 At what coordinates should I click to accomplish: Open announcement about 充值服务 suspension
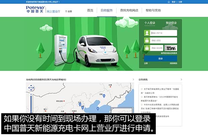[x=160, y=91]
